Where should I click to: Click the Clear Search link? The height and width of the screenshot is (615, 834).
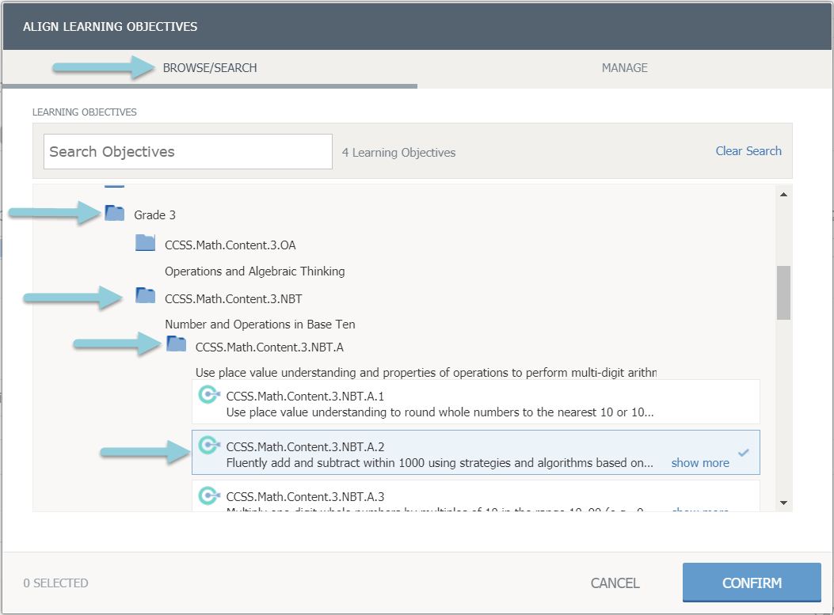click(748, 151)
